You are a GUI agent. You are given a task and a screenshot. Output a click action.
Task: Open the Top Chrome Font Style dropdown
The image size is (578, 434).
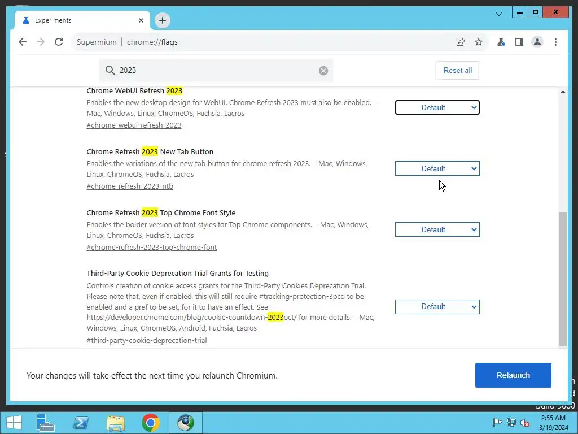(437, 229)
